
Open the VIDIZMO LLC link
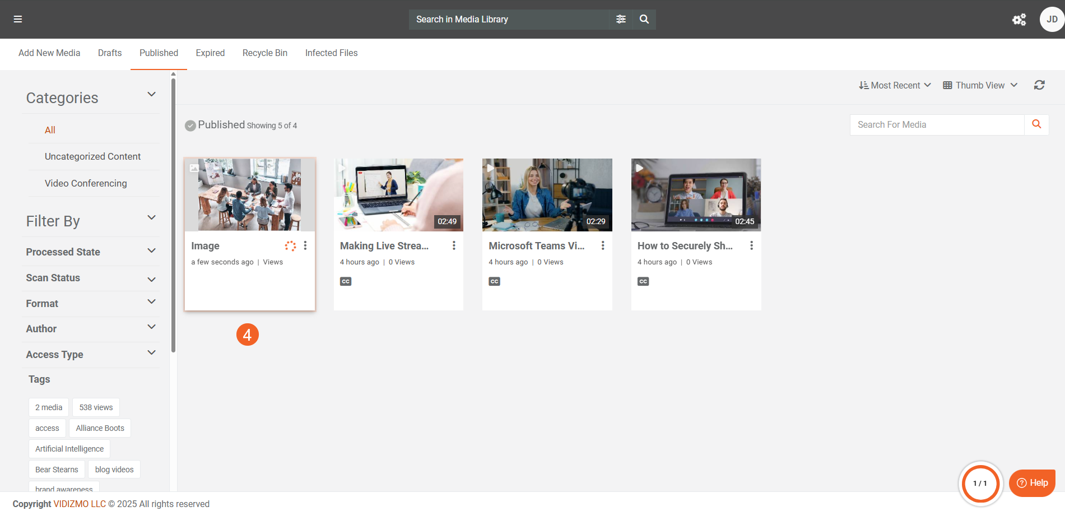[x=80, y=504]
